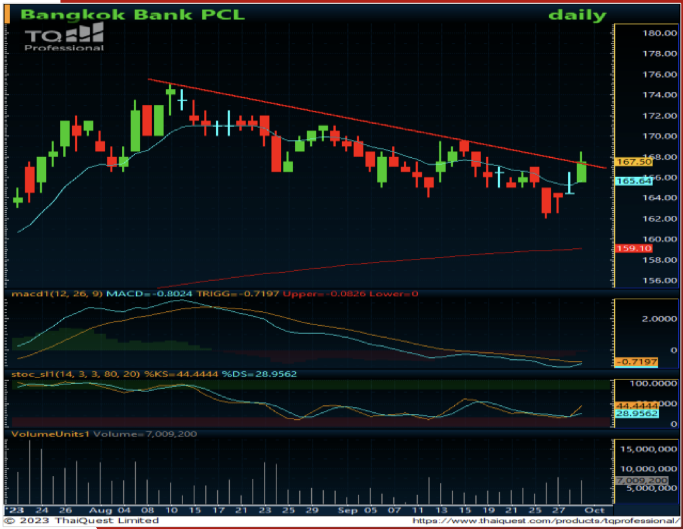683x529 pixels.
Task: Click the 11 date on the time axis
Action: pyautogui.click(x=417, y=510)
